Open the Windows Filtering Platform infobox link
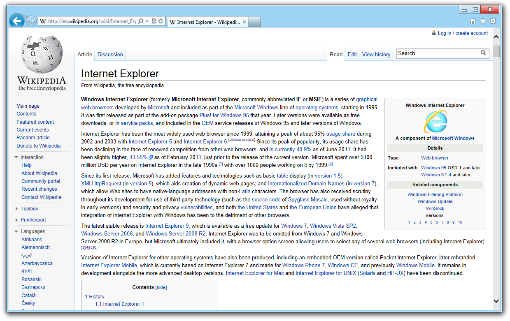The image size is (510, 321). click(435, 194)
